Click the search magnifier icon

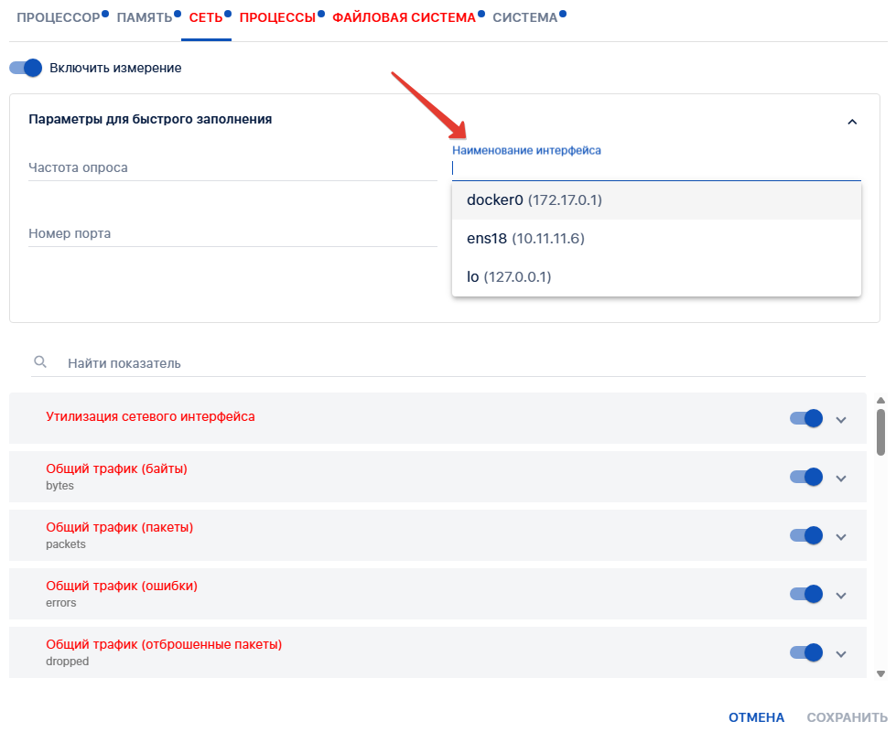pyautogui.click(x=40, y=362)
